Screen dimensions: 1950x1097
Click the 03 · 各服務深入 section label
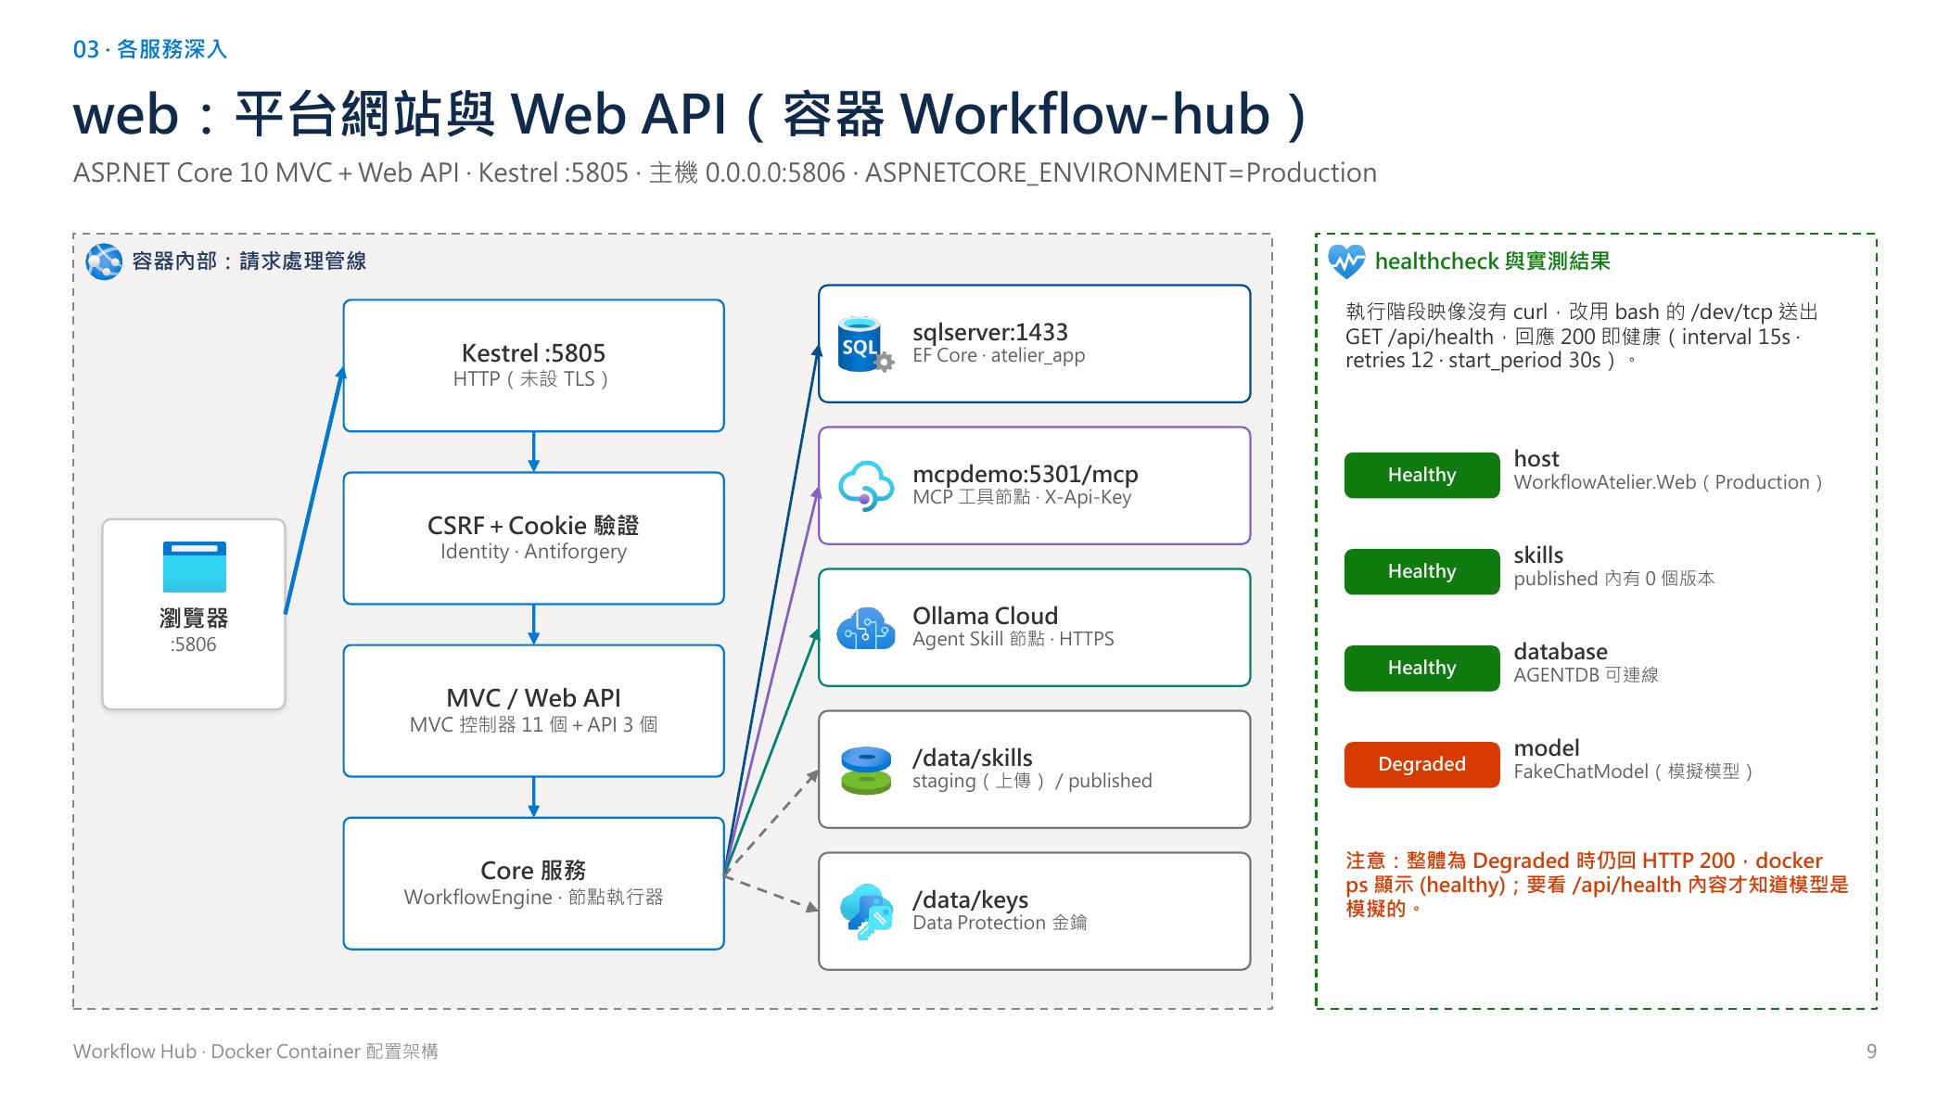[x=150, y=49]
